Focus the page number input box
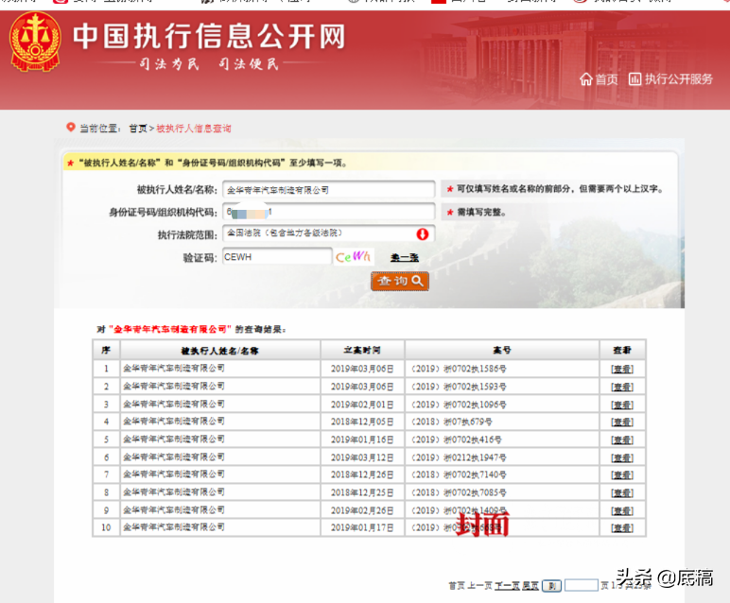 click(x=582, y=585)
